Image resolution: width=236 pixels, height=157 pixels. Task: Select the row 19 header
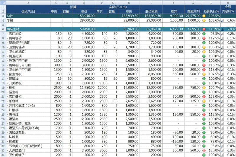(x=3, y=88)
